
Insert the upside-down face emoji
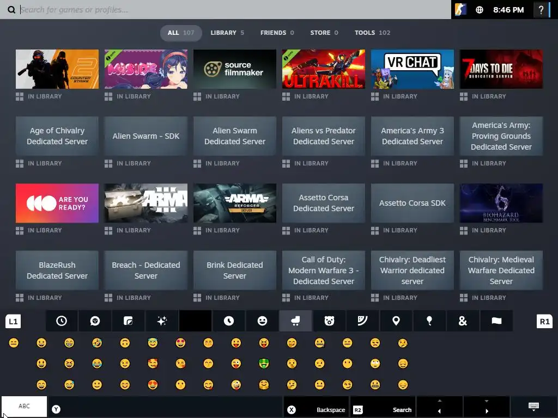point(125,343)
